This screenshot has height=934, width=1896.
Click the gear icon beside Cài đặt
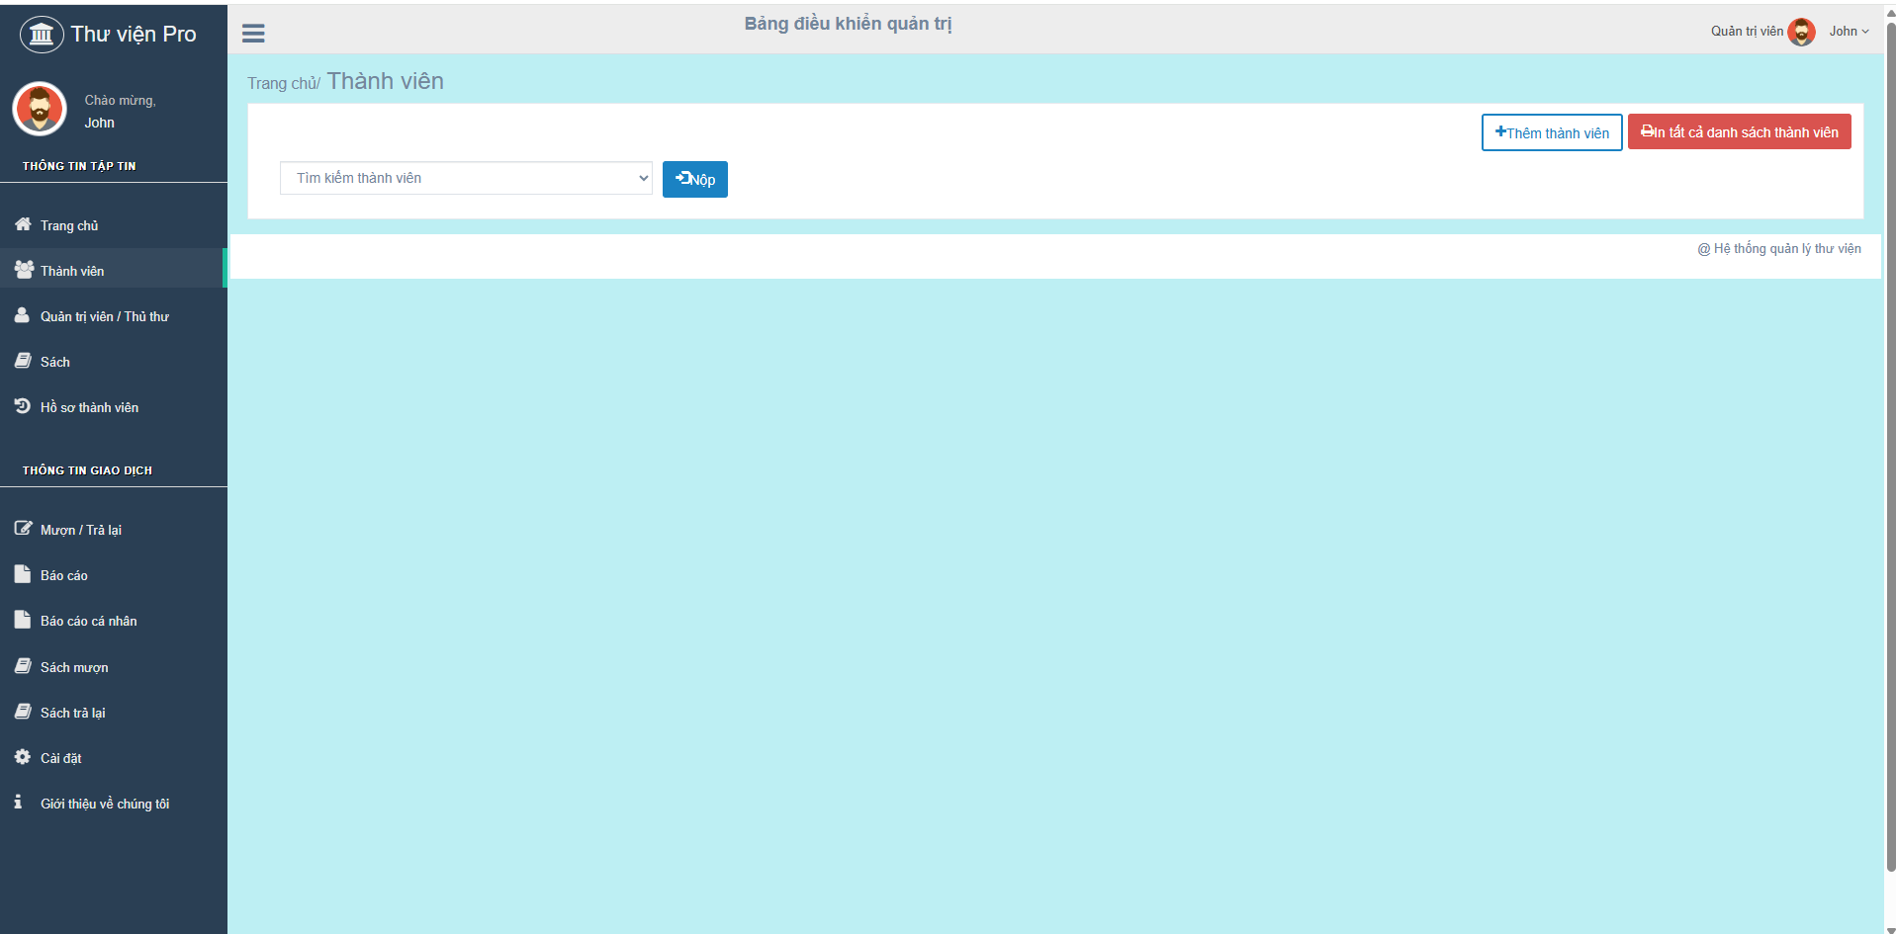click(23, 757)
